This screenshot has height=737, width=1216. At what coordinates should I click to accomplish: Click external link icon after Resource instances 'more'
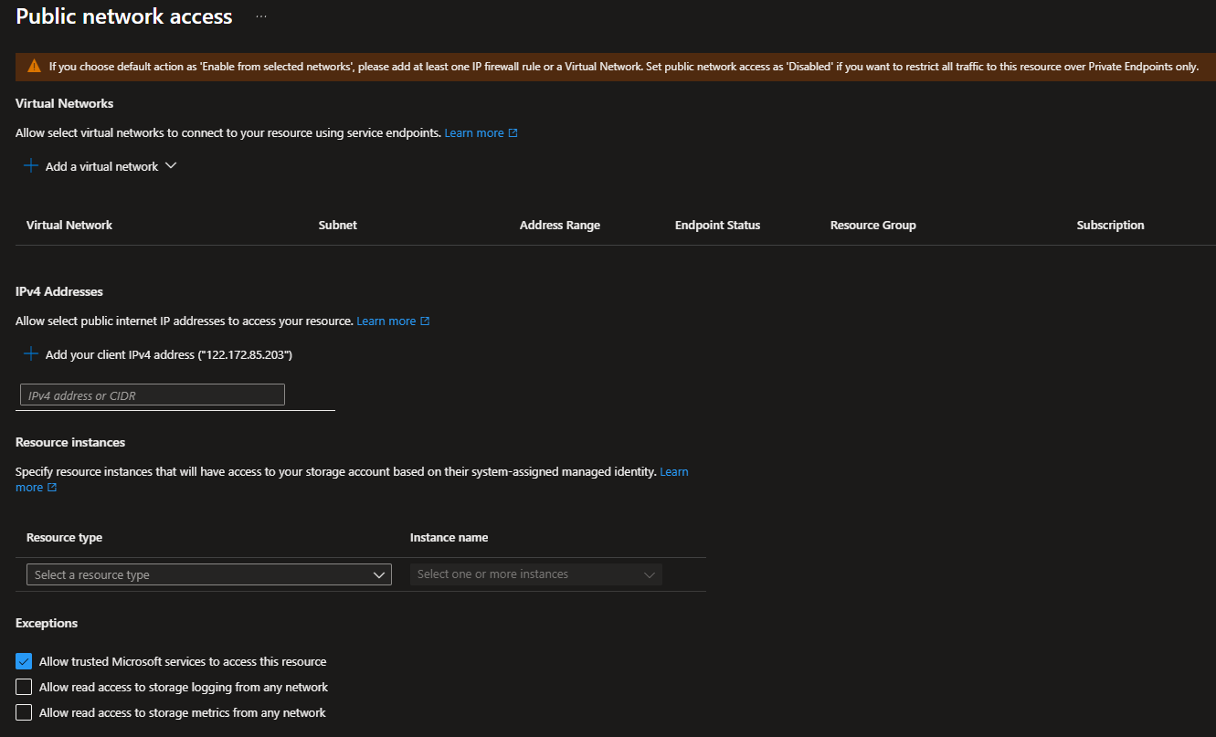pyautogui.click(x=52, y=488)
